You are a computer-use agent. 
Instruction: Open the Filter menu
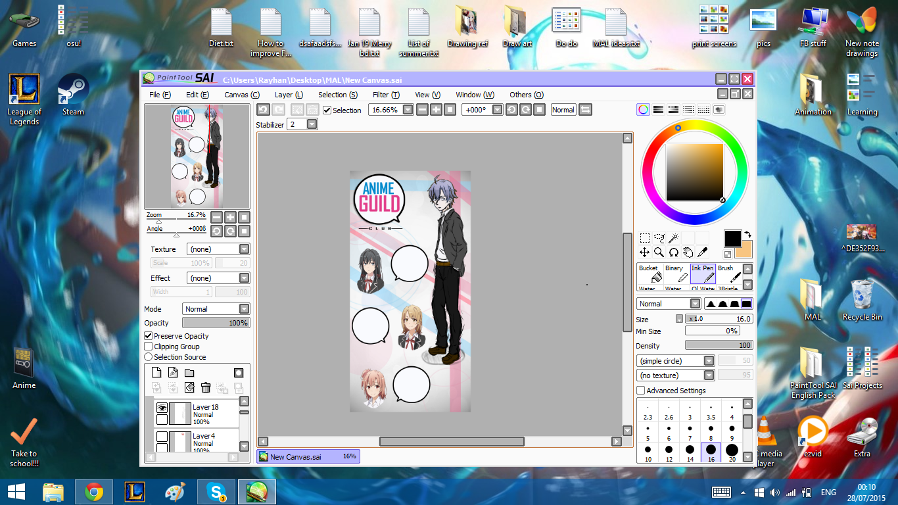pos(385,95)
